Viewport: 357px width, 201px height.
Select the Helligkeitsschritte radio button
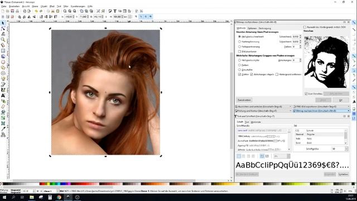(x=239, y=60)
